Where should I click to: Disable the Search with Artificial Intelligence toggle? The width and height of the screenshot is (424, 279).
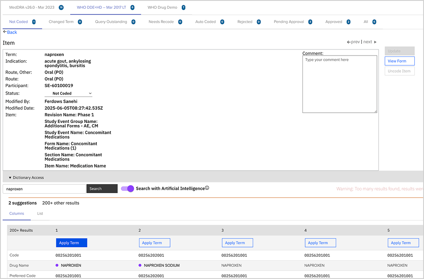(x=127, y=188)
